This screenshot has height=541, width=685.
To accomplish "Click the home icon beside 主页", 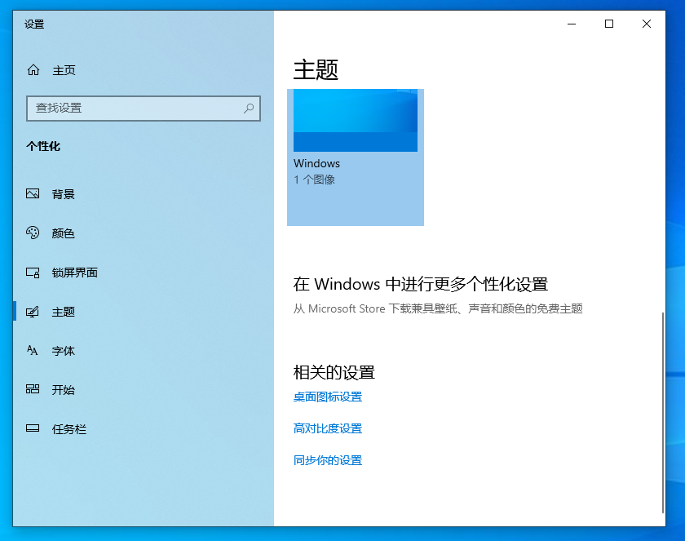I will (x=33, y=70).
